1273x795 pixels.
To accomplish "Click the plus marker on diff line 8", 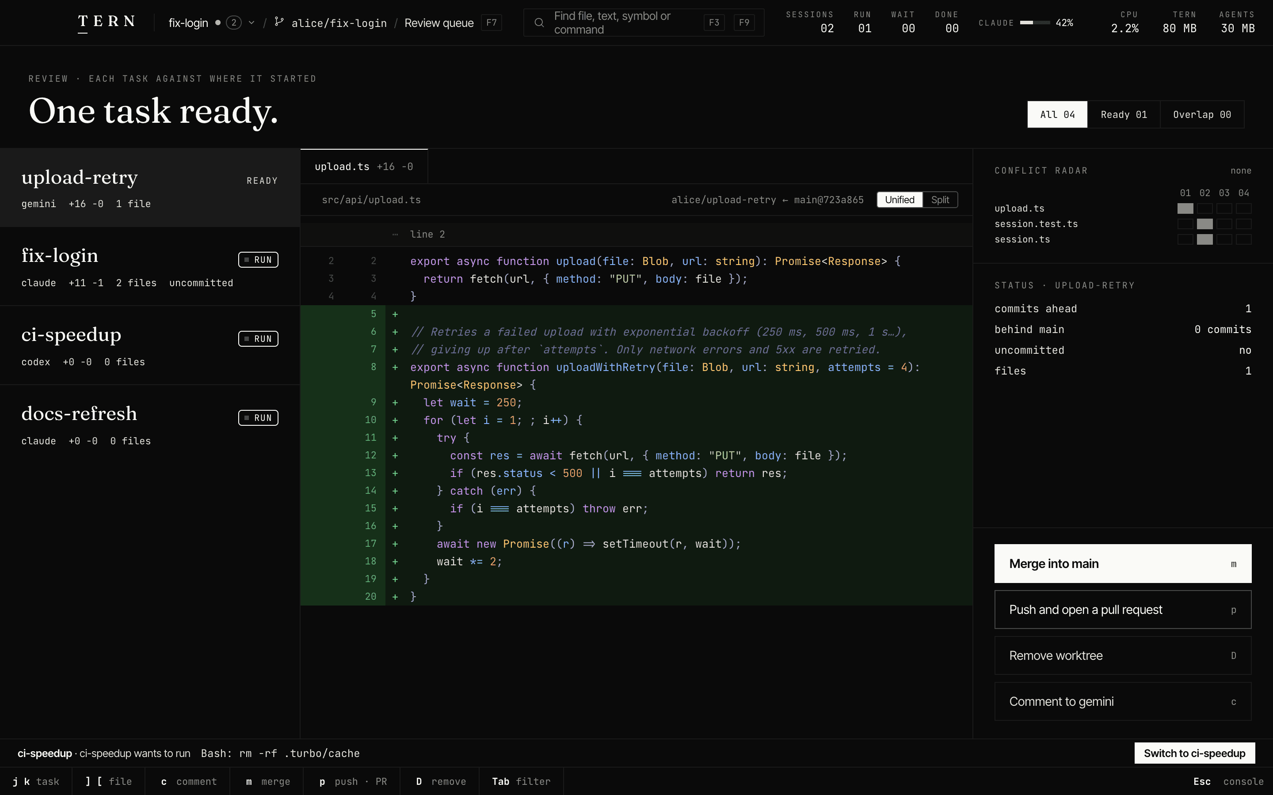I will point(395,367).
